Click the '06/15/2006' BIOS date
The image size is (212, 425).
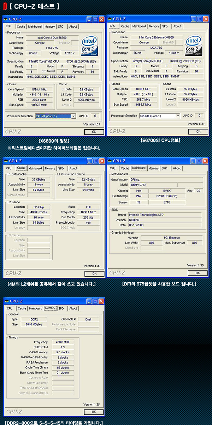click(165, 225)
